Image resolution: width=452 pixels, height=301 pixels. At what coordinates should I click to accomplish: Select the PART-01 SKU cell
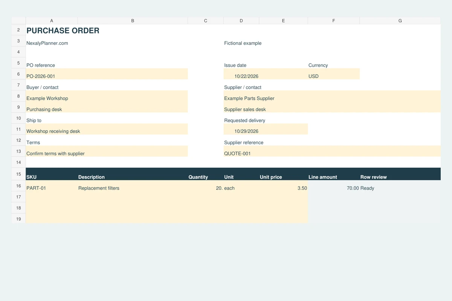[52, 186]
